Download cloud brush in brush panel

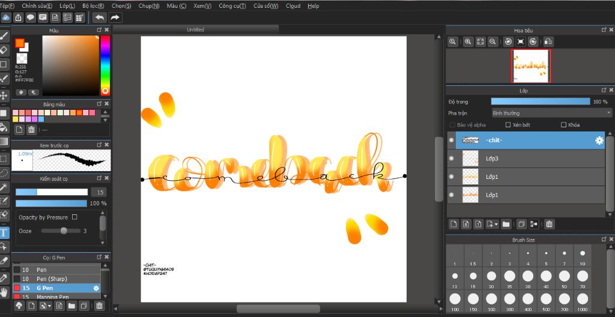coord(19,306)
